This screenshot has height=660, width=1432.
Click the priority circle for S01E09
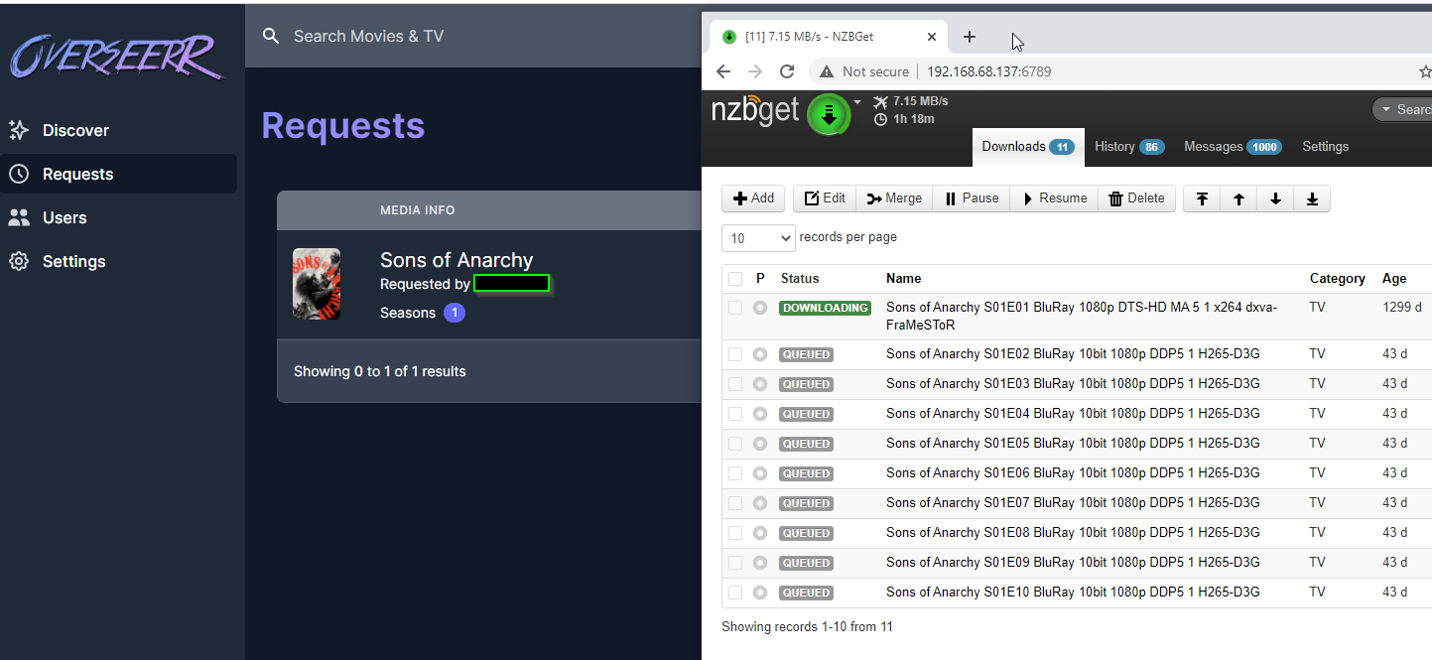(760, 563)
